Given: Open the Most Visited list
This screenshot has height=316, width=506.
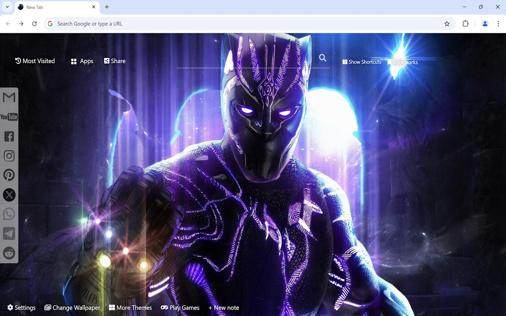Looking at the screenshot, I should click(x=35, y=61).
